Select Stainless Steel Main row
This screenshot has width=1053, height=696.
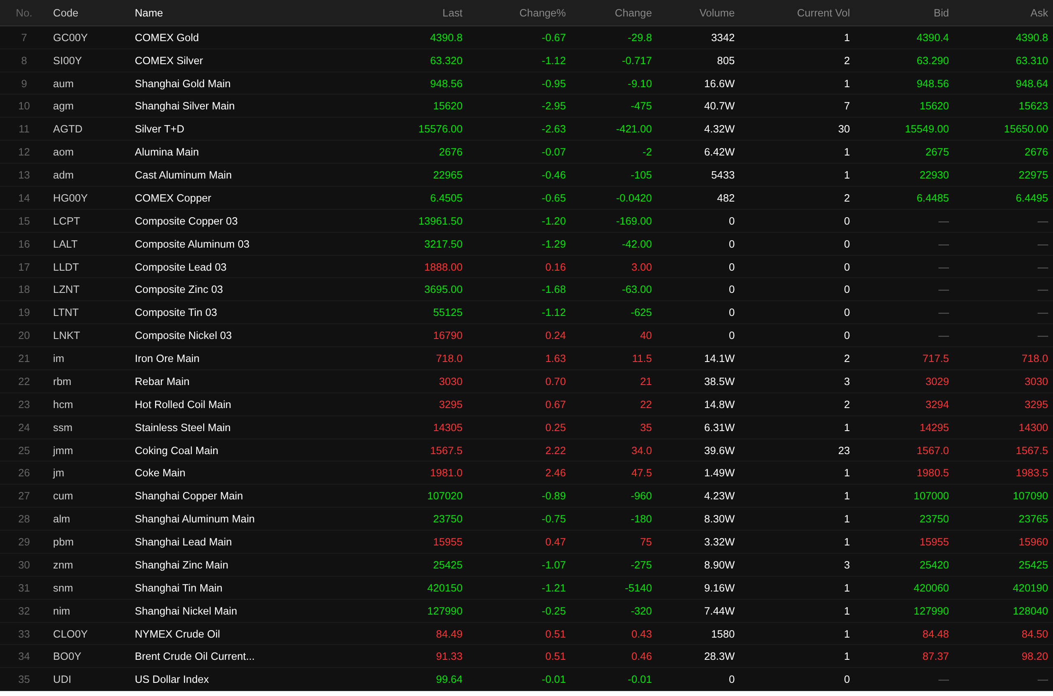[x=526, y=428]
